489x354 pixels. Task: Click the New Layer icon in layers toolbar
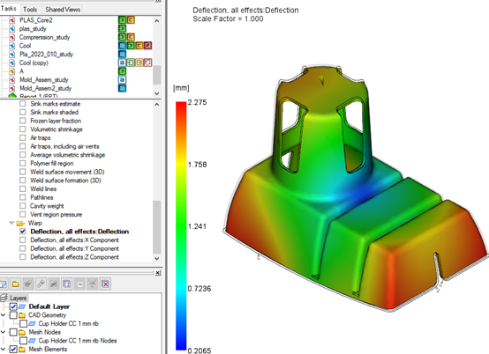[x=4, y=284]
